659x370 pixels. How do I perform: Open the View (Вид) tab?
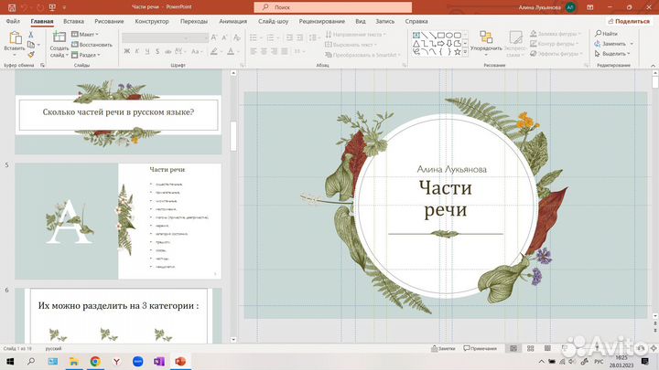pos(361,21)
